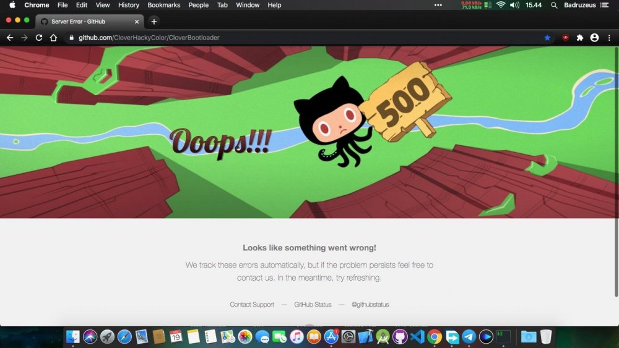The height and width of the screenshot is (348, 619).
Task: Open Messages in the dock
Action: pyautogui.click(x=262, y=337)
